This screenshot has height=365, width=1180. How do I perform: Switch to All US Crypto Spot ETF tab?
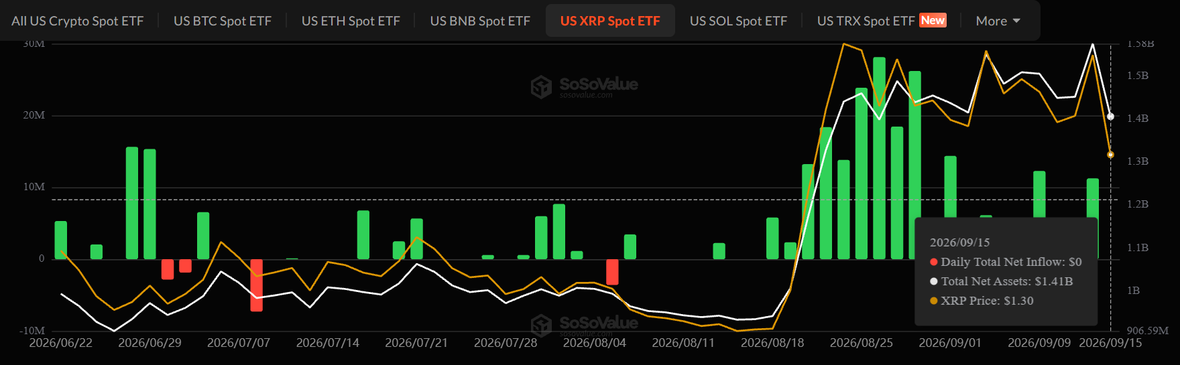[x=78, y=21]
